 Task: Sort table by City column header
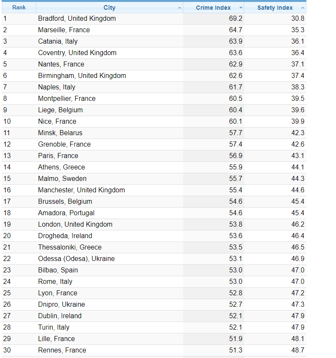[x=109, y=8]
